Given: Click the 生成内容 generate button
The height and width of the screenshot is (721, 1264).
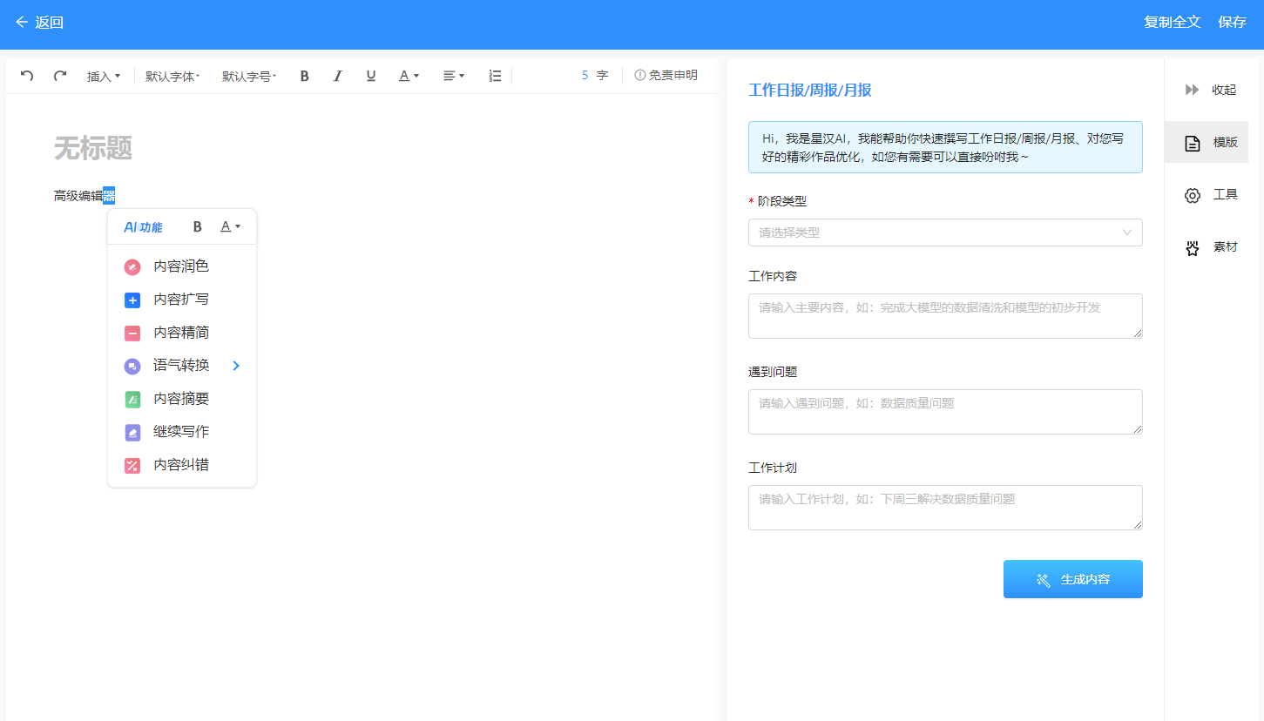Looking at the screenshot, I should click(1073, 579).
